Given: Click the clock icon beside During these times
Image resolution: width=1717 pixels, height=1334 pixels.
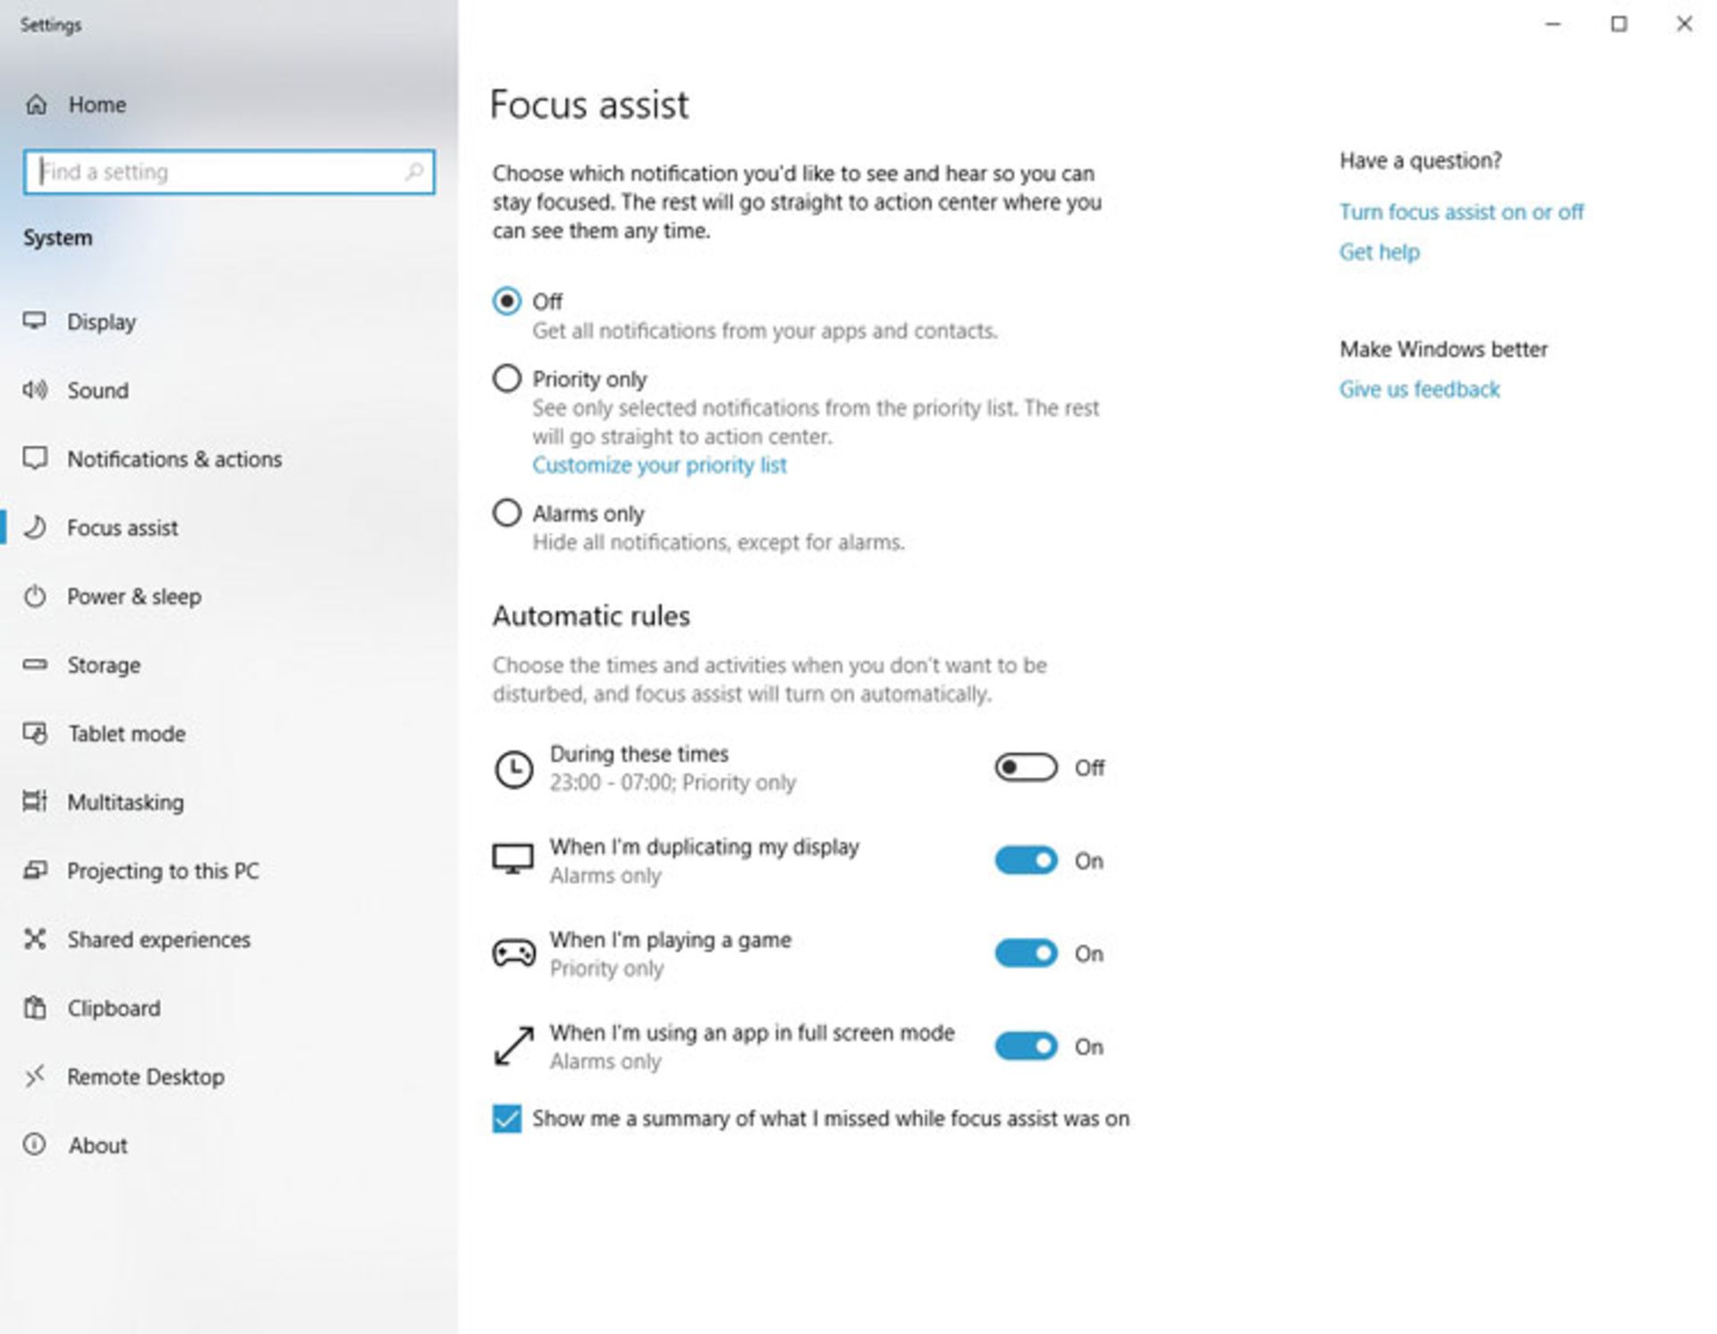Looking at the screenshot, I should coord(512,767).
